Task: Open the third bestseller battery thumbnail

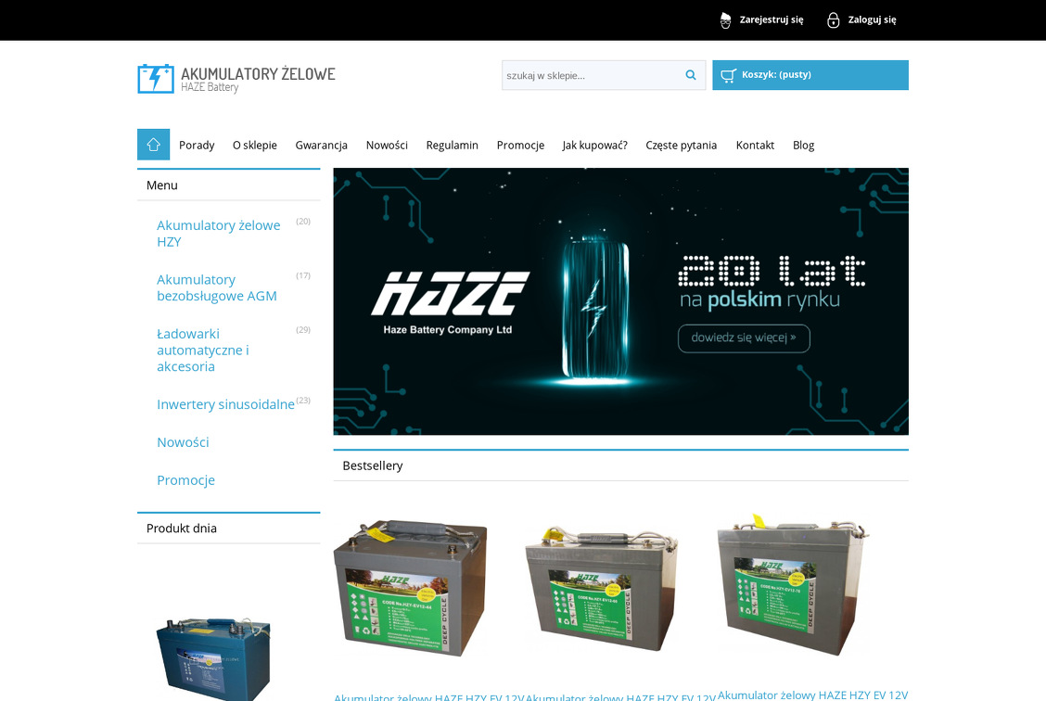Action: 793,584
